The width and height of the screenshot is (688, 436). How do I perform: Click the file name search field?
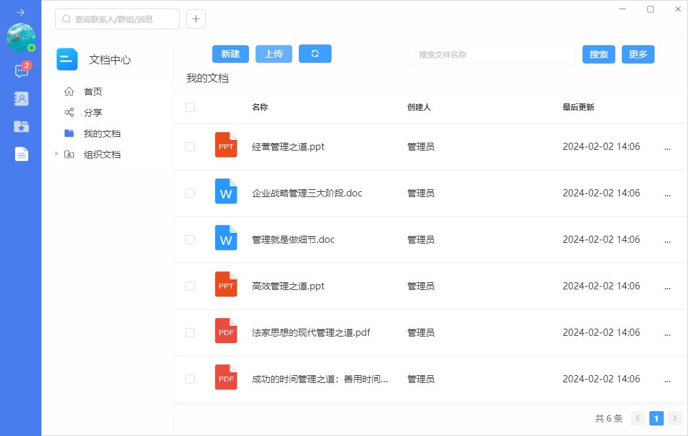coord(491,54)
